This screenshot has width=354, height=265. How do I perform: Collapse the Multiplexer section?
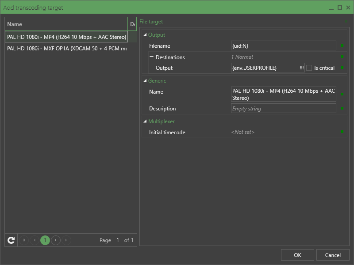click(x=145, y=121)
